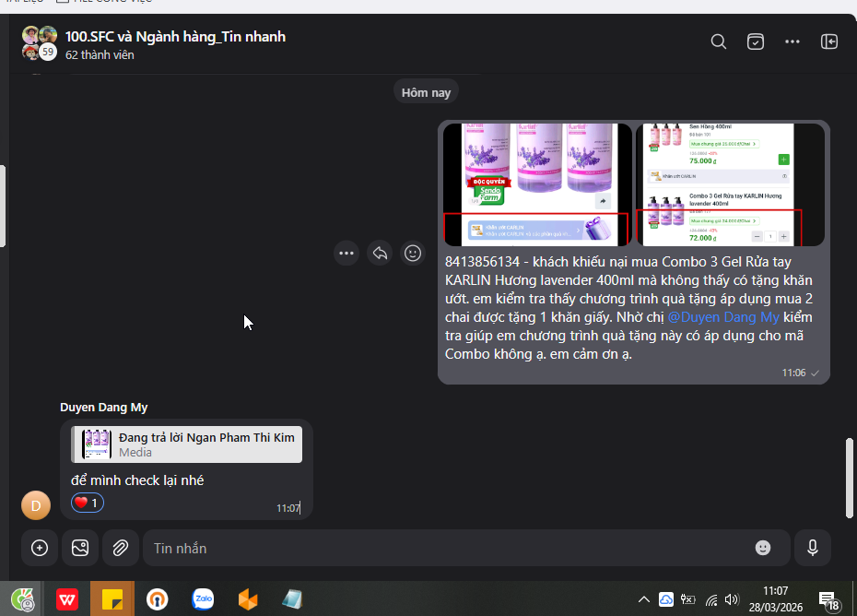Open the notebook-shaped app in taskbar

pos(292,599)
